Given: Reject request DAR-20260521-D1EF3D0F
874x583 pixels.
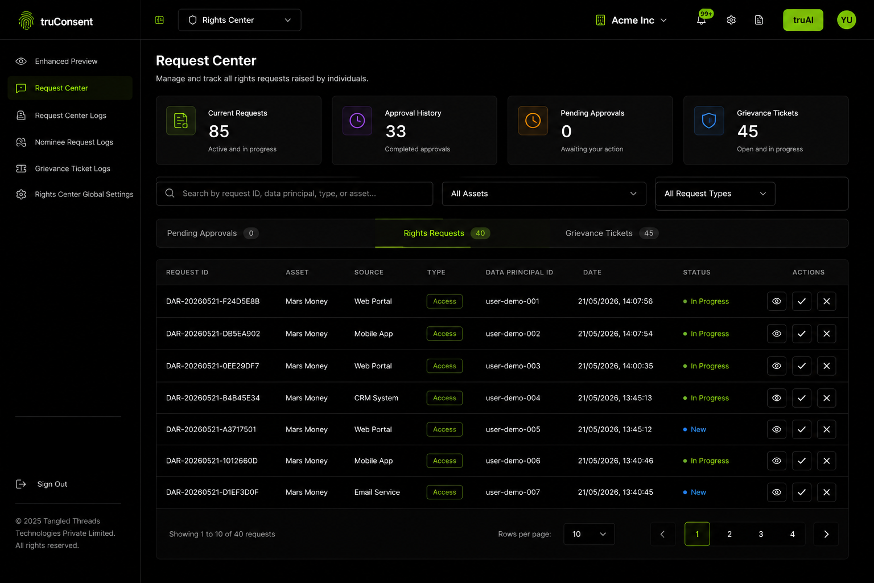Looking at the screenshot, I should [x=827, y=492].
